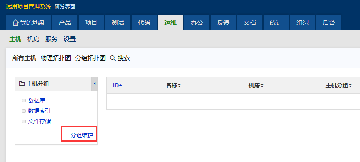
Task: Open the 服务 submenu item
Action: point(51,39)
